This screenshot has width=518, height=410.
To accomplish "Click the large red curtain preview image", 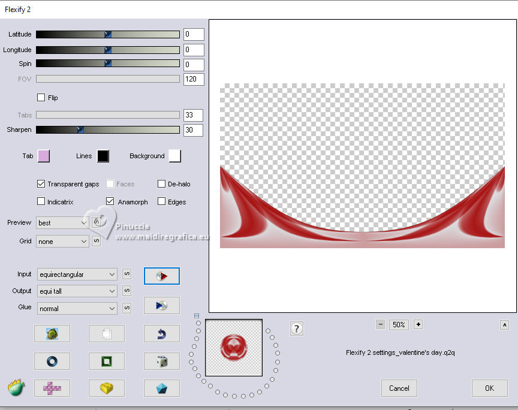I will coord(362,165).
